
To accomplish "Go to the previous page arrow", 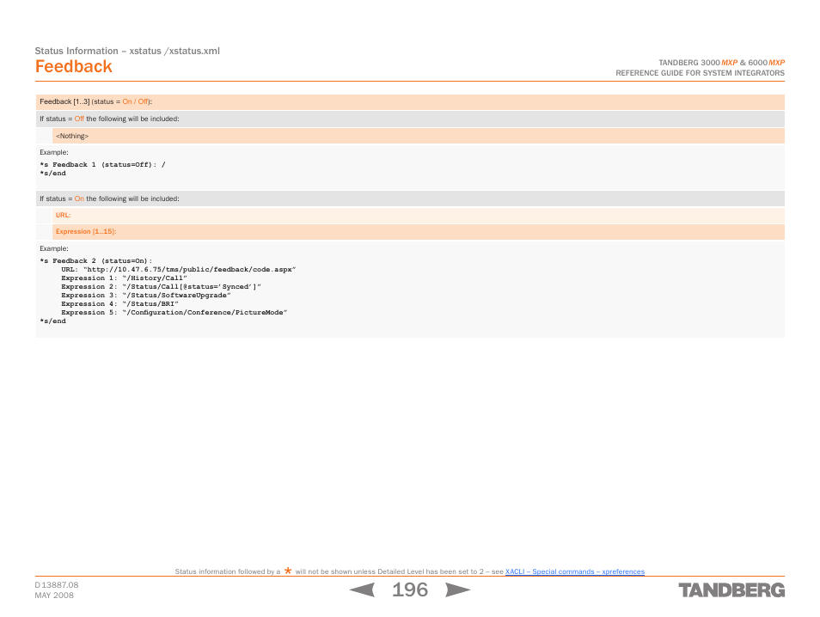I will pos(362,590).
